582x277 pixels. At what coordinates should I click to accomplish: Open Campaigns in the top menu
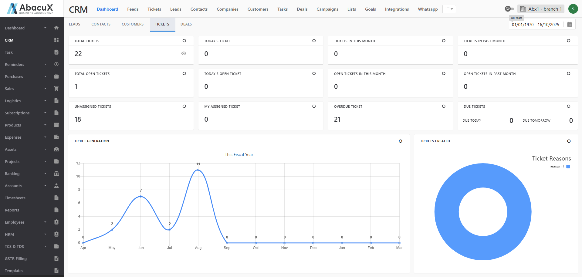(327, 9)
